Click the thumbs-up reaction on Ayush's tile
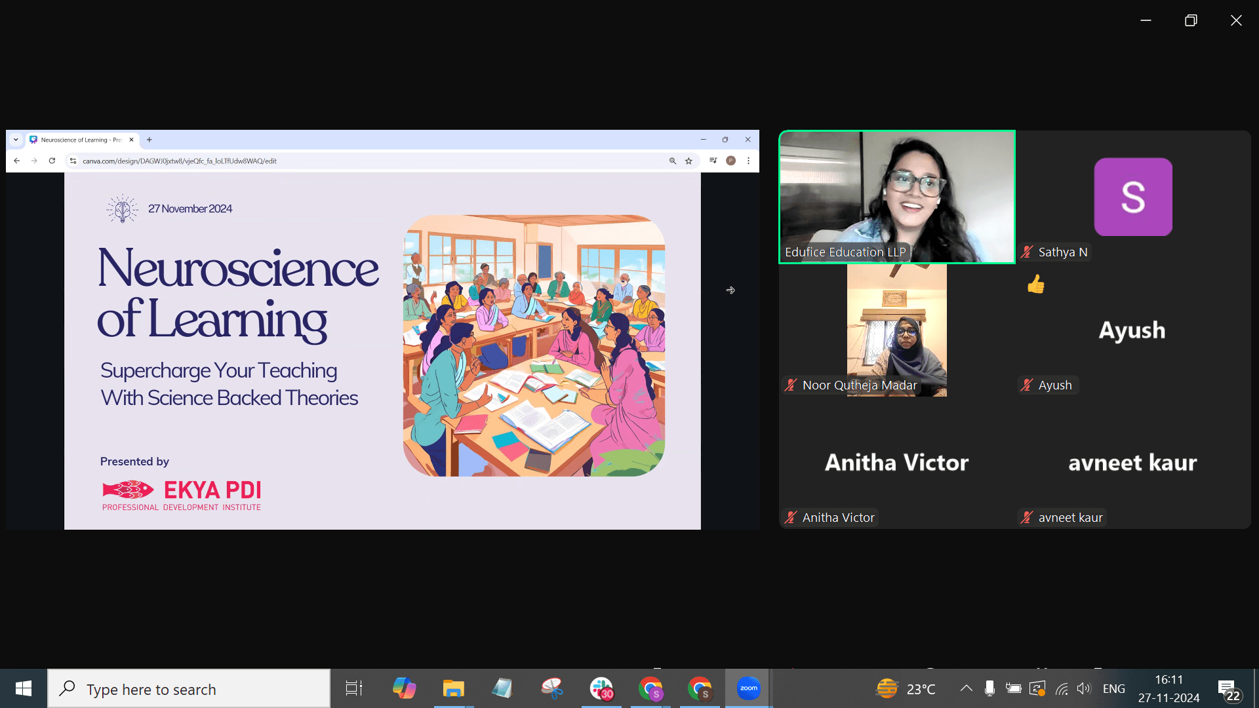The width and height of the screenshot is (1259, 708). point(1036,284)
